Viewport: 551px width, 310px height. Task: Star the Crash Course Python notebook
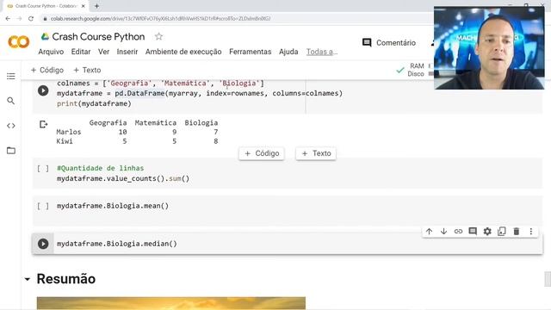[x=158, y=36]
